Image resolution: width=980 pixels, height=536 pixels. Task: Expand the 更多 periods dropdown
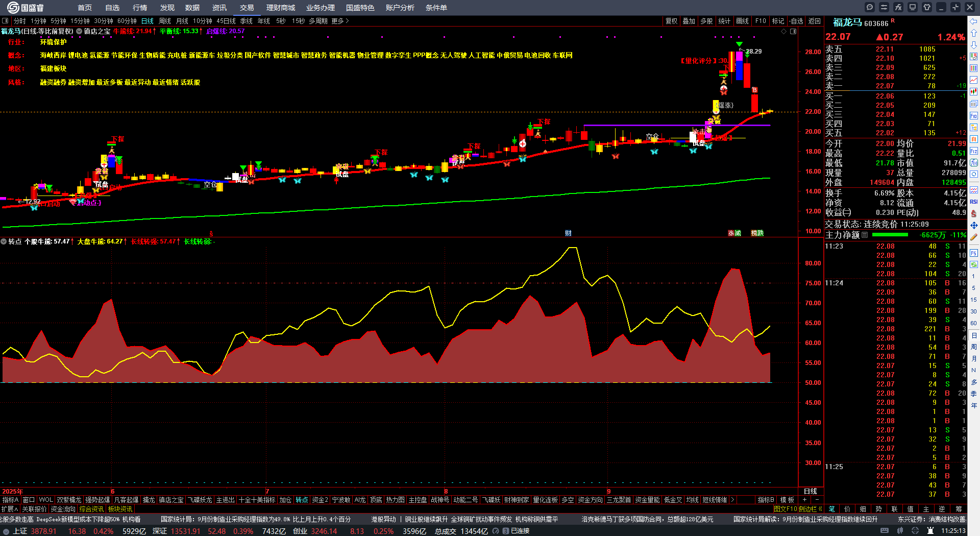point(340,21)
